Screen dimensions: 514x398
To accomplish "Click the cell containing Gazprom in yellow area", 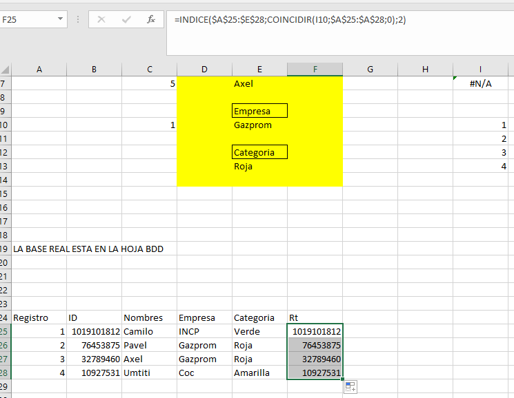I will click(x=259, y=125).
